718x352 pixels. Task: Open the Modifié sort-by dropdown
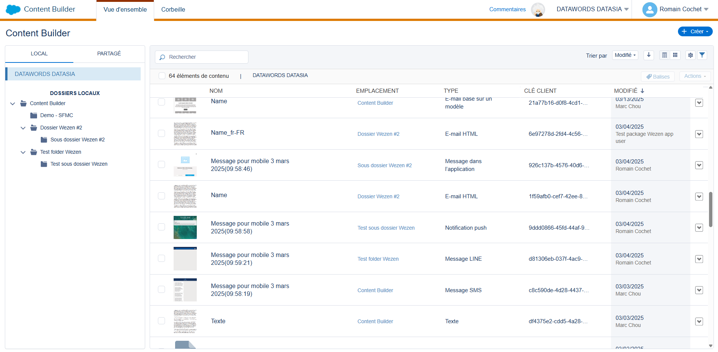[x=625, y=55]
